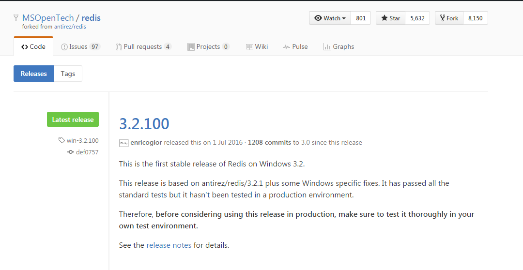
Task: Click the tag icon beside win-3.2.100
Action: click(x=62, y=140)
